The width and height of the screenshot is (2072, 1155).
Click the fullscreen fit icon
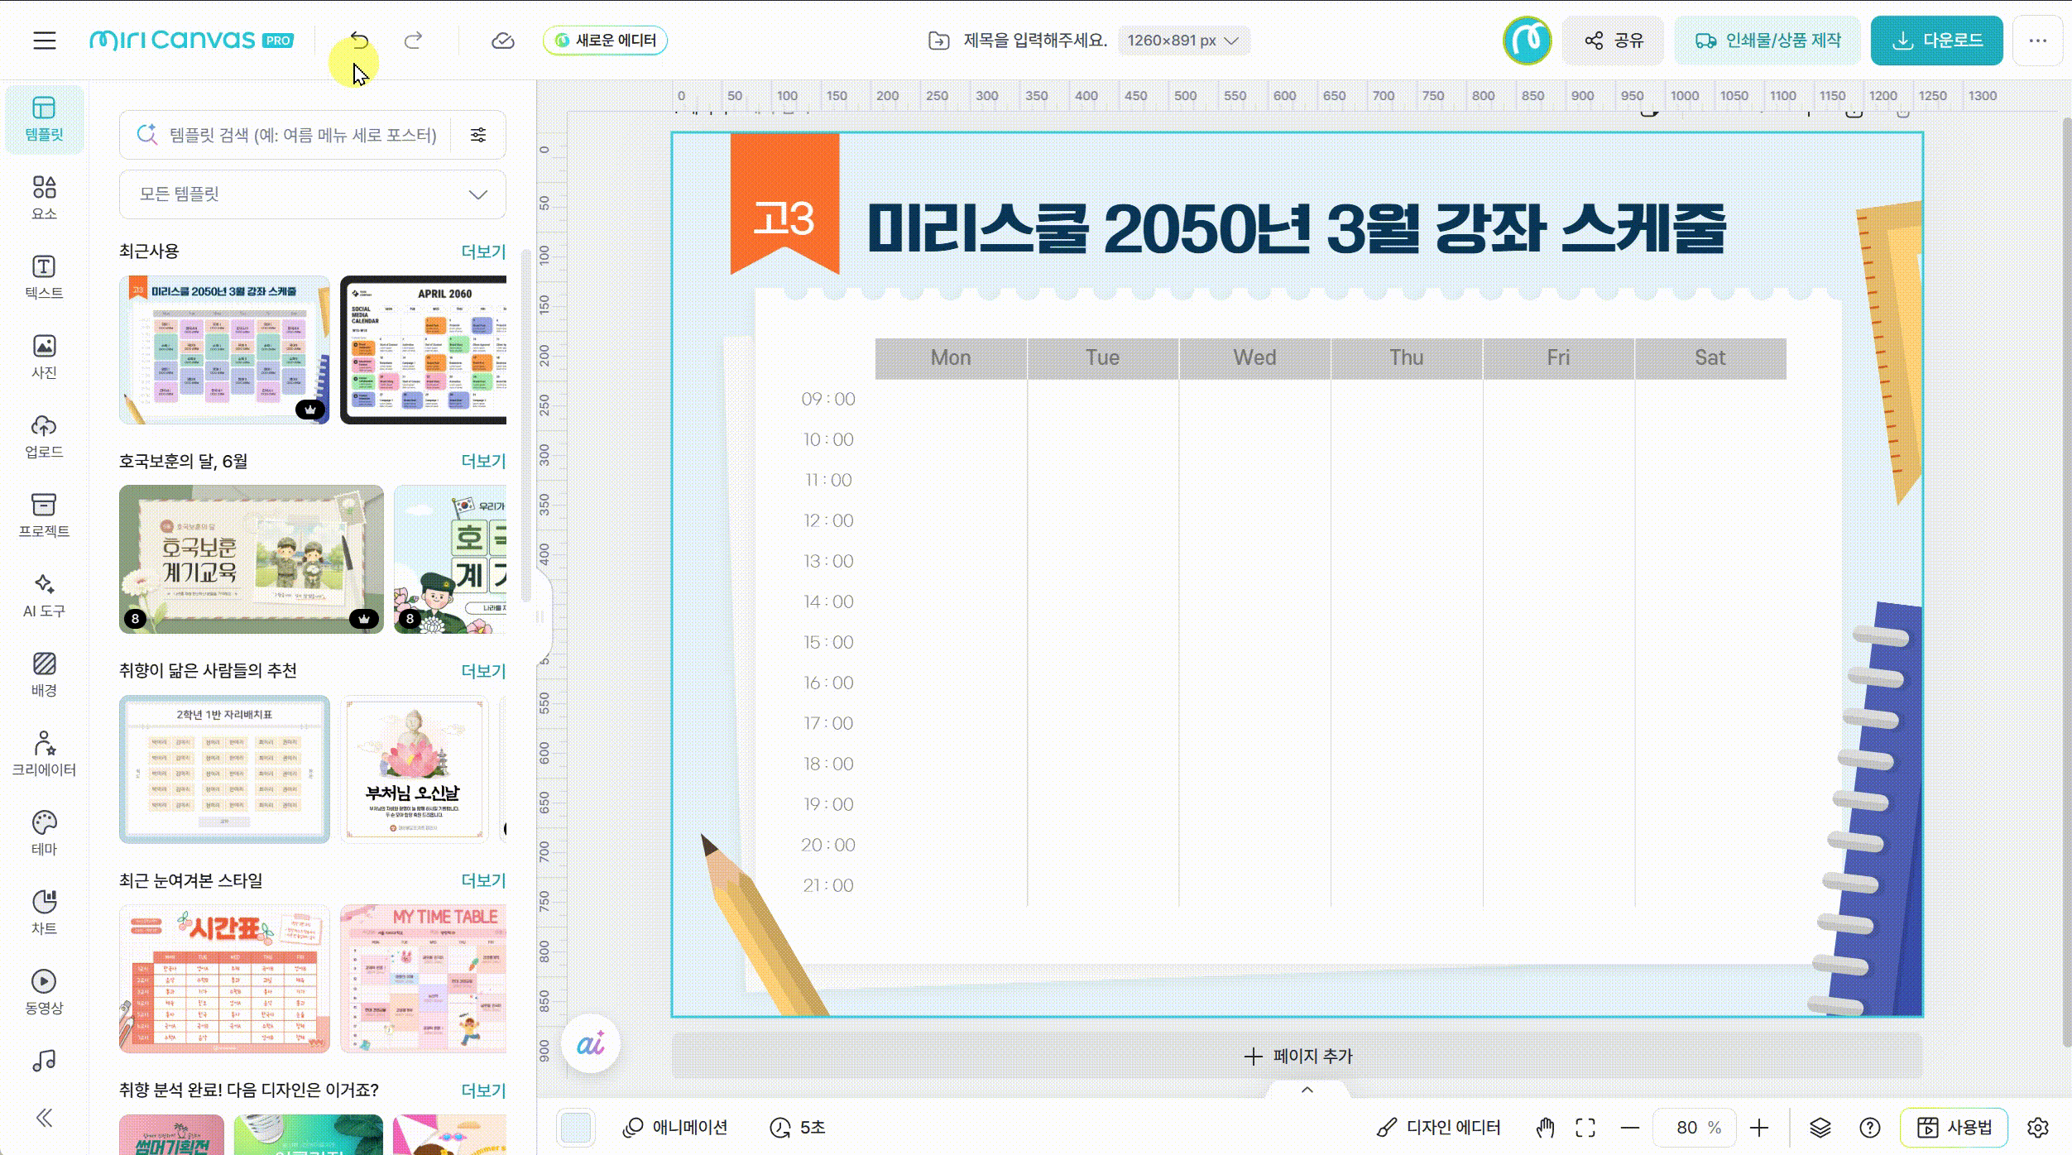[x=1585, y=1128]
